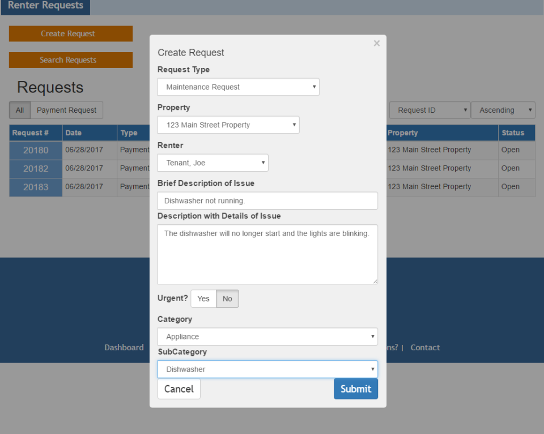
Task: Open the Property dropdown in dialog
Action: click(228, 125)
